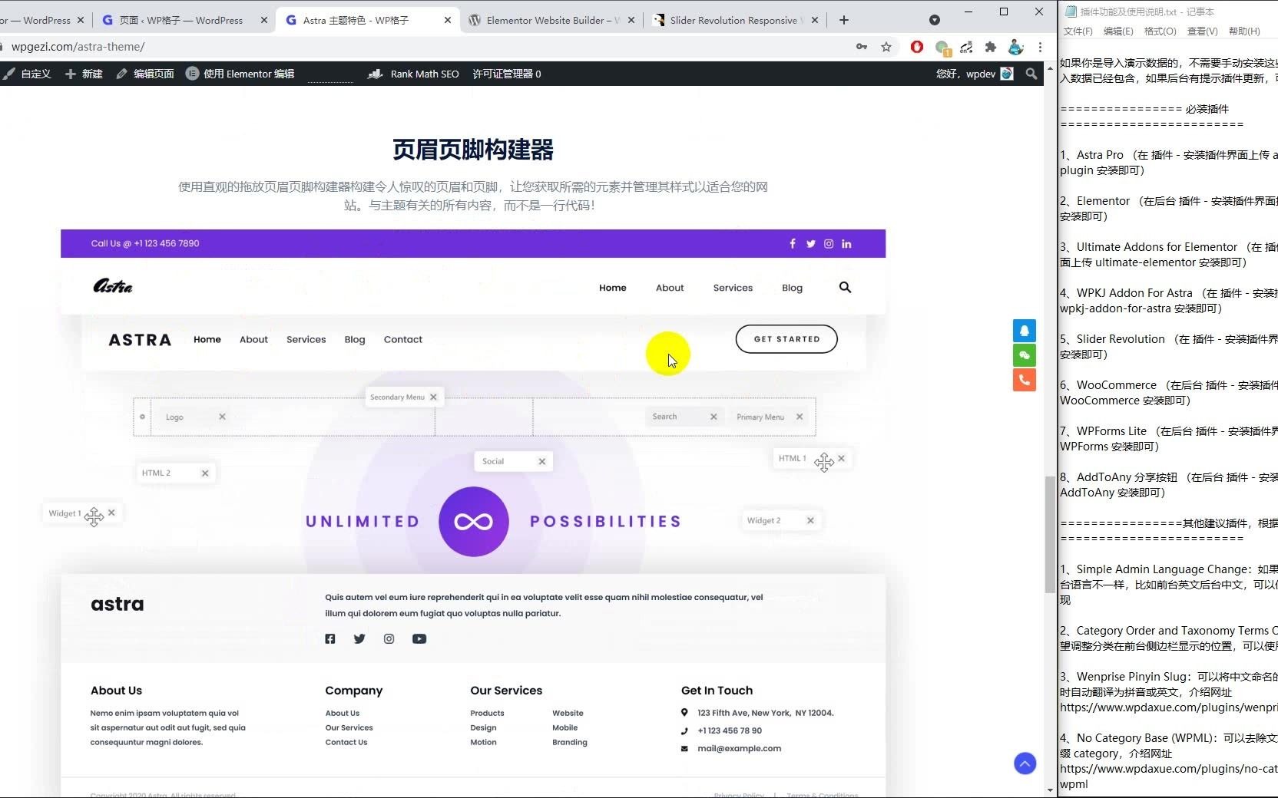Click the GET STARTED button
This screenshot has width=1278, height=798.
pyautogui.click(x=786, y=339)
